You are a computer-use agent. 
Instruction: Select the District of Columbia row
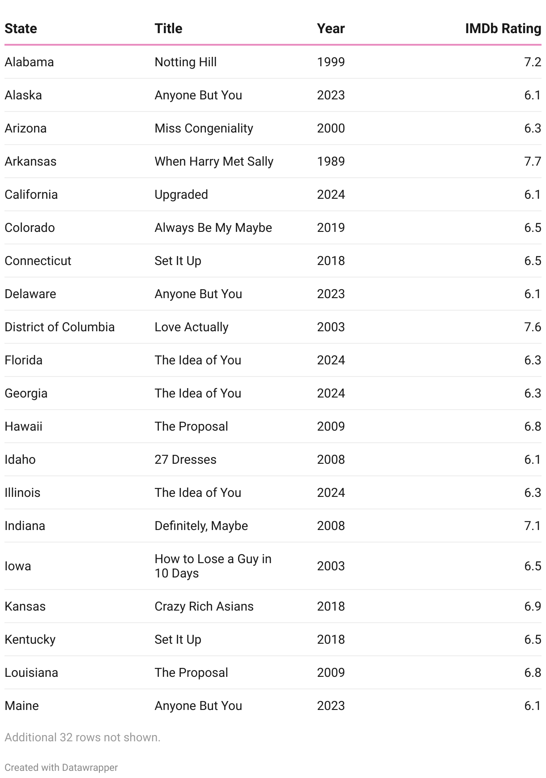click(273, 327)
